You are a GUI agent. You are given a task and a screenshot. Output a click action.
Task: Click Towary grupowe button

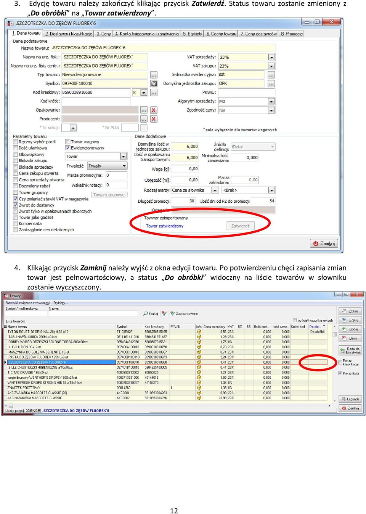109,195
